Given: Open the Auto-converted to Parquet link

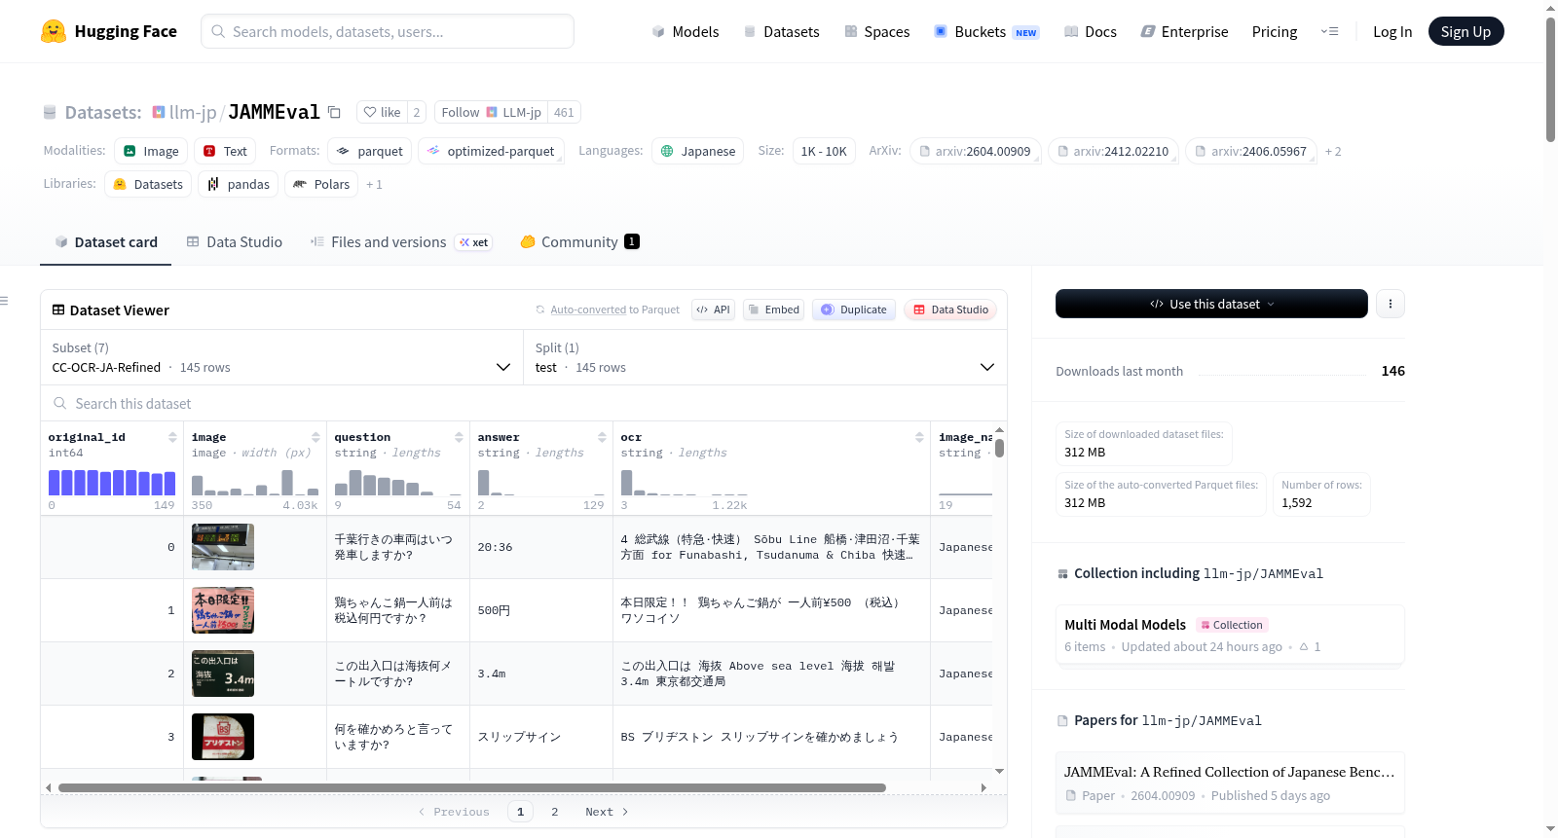Looking at the screenshot, I should pos(614,310).
